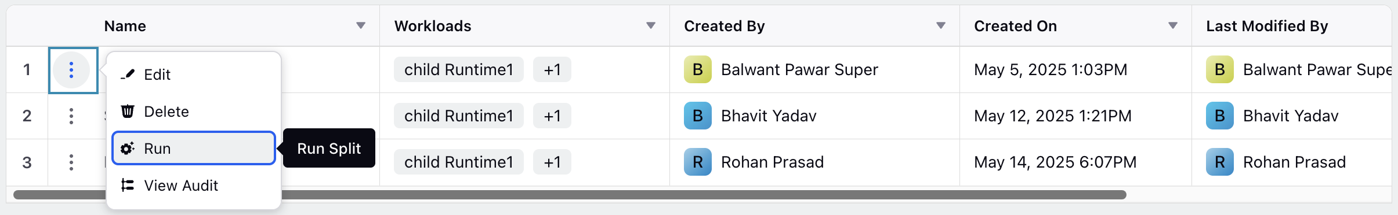Click the +1 workloads badge in row 1
Viewport: 1398px width, 215px height.
[x=552, y=70]
